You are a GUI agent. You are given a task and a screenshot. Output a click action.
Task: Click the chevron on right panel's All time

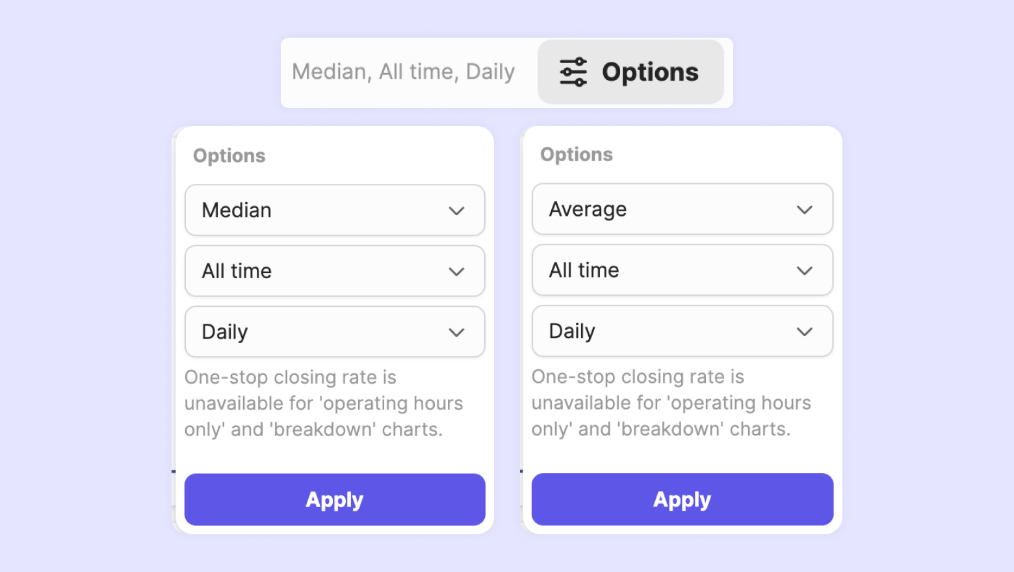[805, 271]
